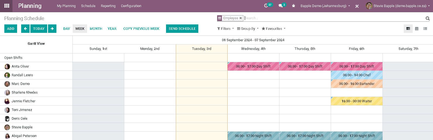Click the search magnifier icon

428,18
